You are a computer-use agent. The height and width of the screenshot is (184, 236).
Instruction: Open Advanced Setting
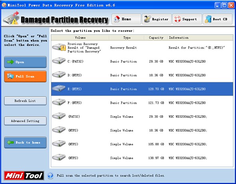coord(25,121)
